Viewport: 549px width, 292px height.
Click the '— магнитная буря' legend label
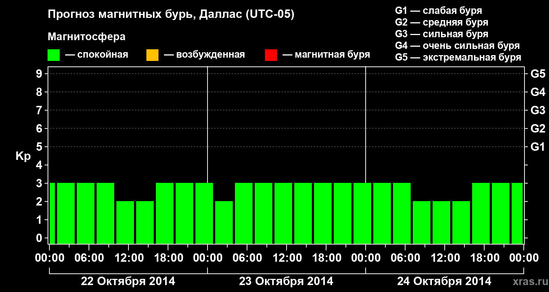tap(326, 55)
